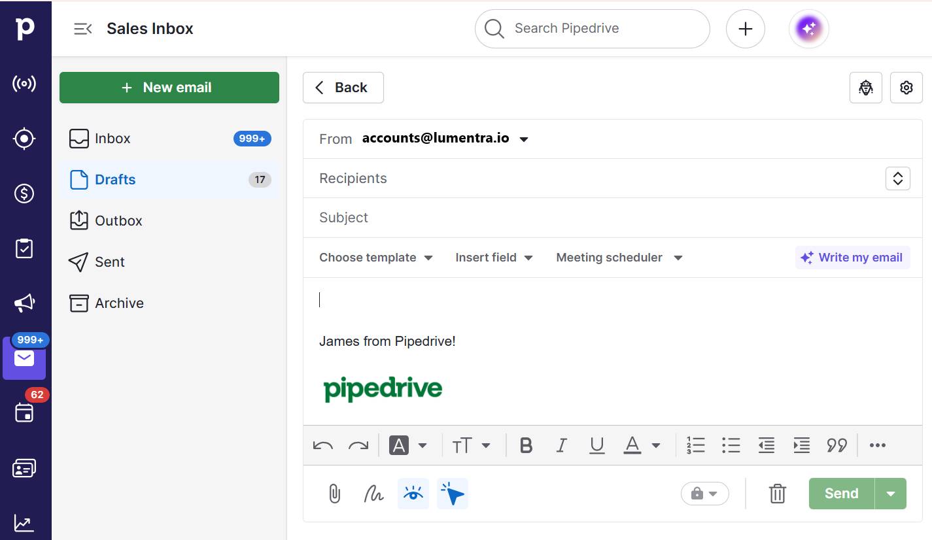Screen dimensions: 932x540
Task: Open the Mail icon in sidebar
Action: 24,358
